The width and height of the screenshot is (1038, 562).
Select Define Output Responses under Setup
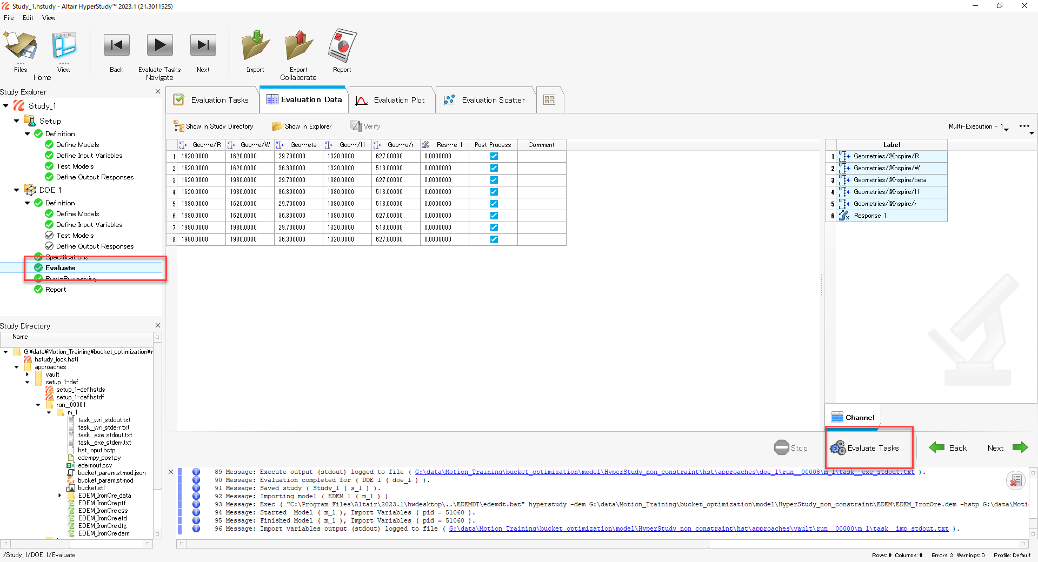pos(95,177)
